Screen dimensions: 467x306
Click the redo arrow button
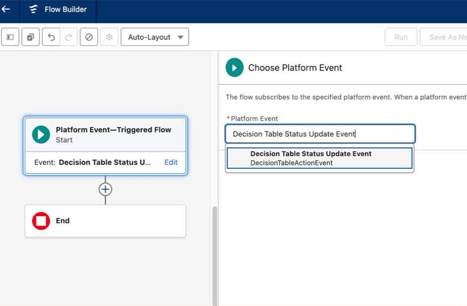click(x=69, y=37)
